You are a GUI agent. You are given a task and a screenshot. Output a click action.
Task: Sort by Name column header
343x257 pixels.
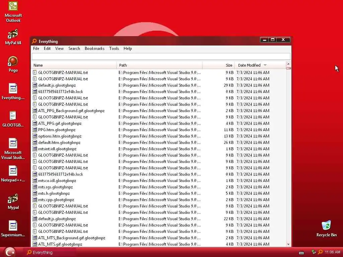coord(74,65)
